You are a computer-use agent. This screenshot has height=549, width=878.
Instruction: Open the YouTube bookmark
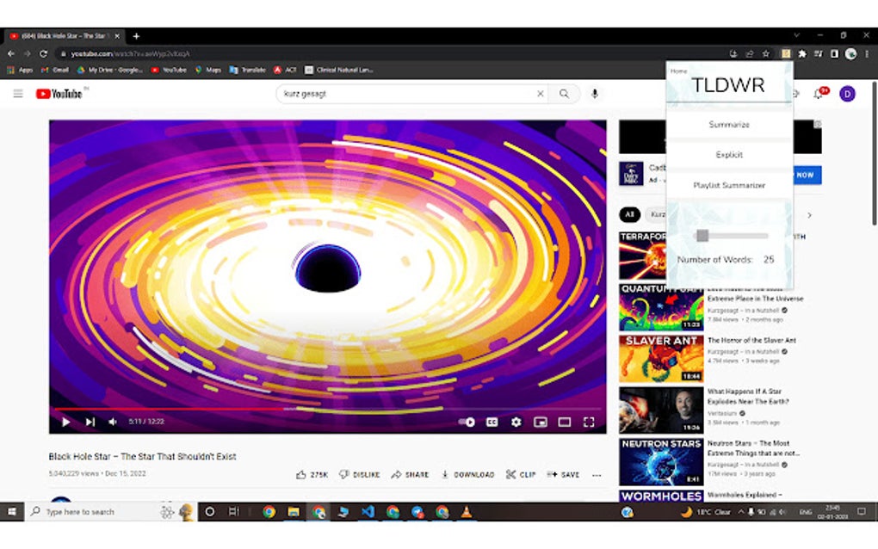tap(169, 70)
